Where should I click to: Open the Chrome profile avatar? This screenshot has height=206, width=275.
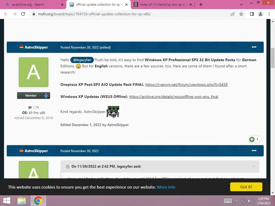click(x=260, y=14)
